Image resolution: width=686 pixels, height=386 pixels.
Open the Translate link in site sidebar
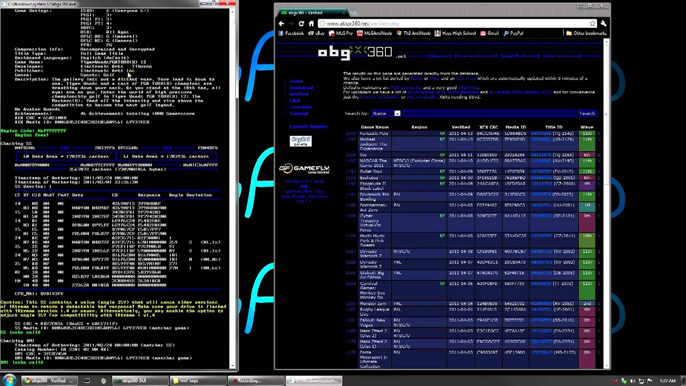click(x=301, y=107)
